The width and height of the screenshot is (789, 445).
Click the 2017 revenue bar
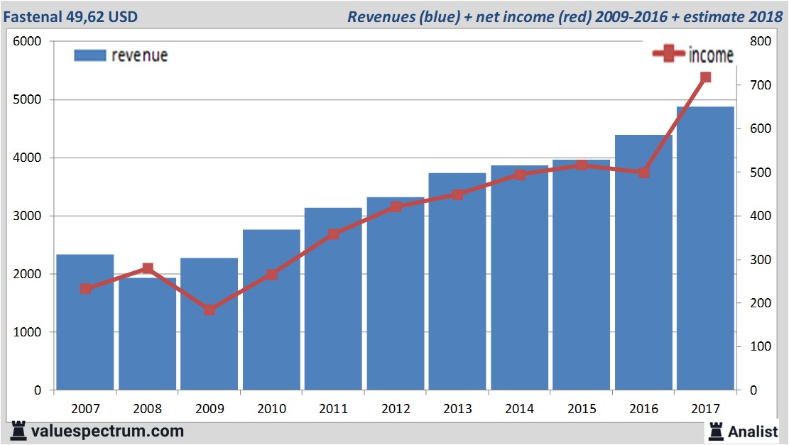coord(705,248)
